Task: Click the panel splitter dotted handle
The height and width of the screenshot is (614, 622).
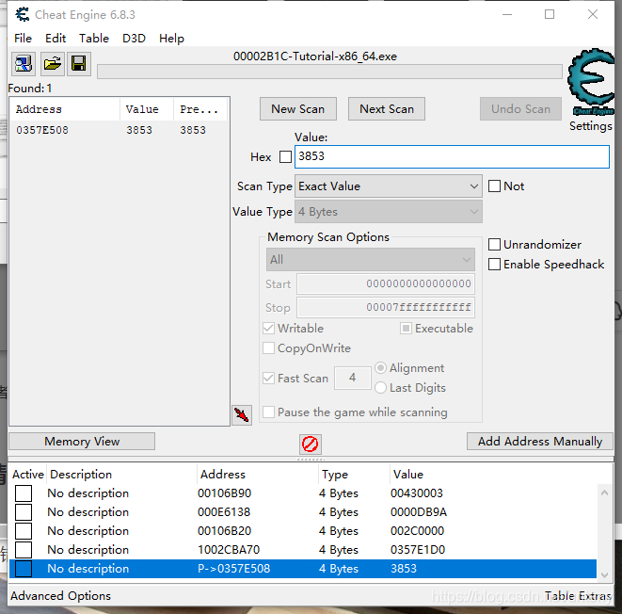Action: click(x=311, y=460)
